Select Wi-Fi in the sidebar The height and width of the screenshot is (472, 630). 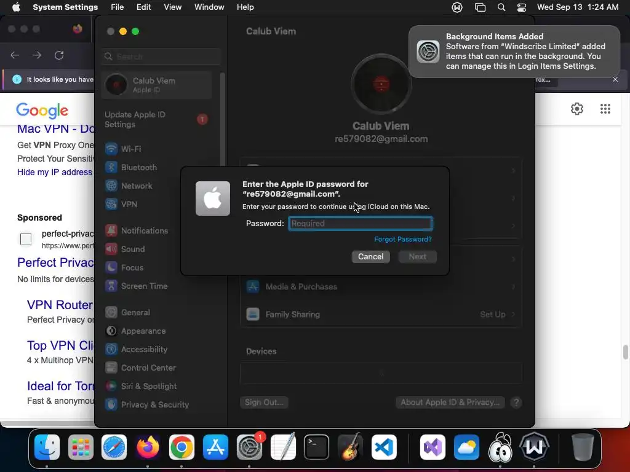pyautogui.click(x=157, y=149)
